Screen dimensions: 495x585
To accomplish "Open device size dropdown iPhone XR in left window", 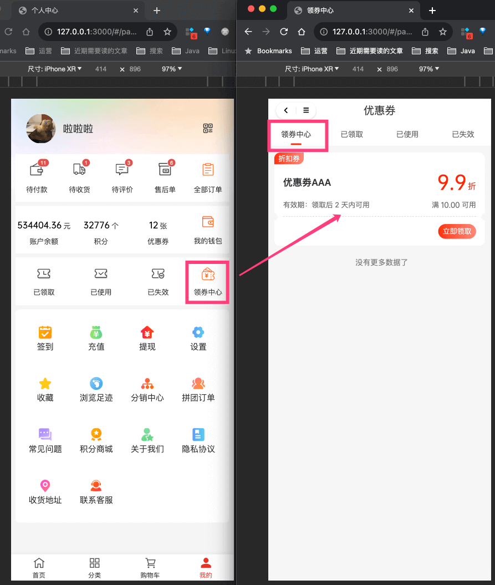I will 55,69.
